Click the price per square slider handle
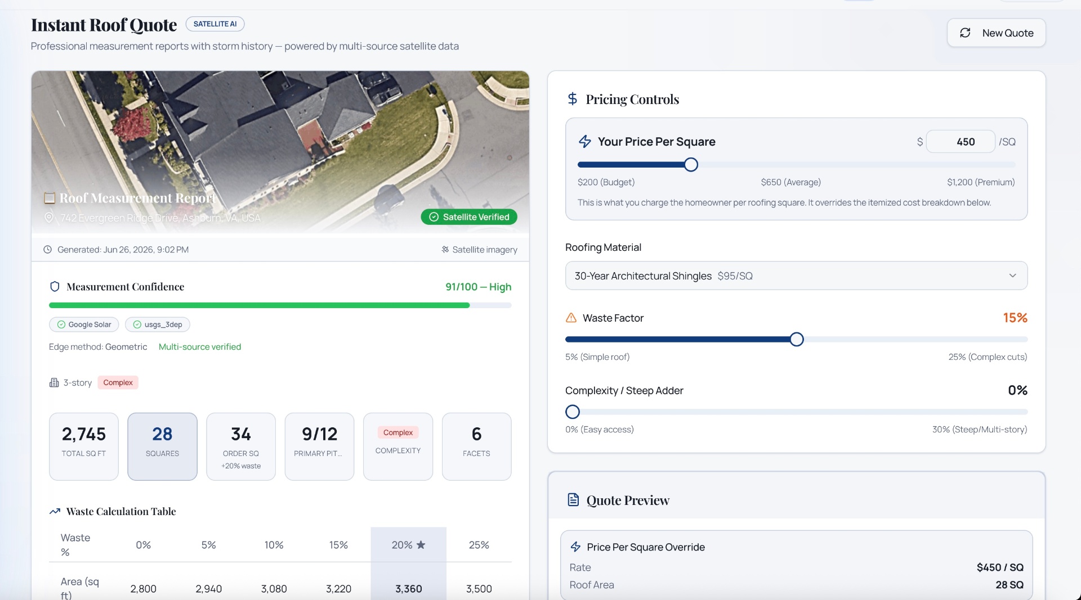This screenshot has width=1081, height=600. (x=691, y=165)
